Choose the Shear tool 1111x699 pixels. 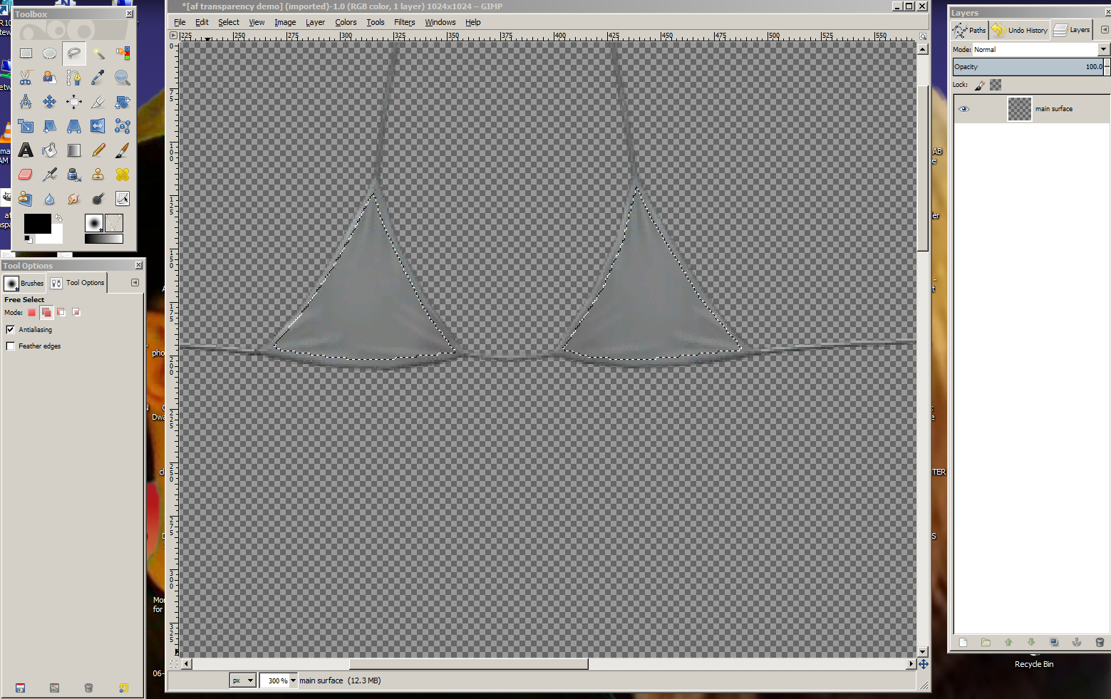coord(49,126)
